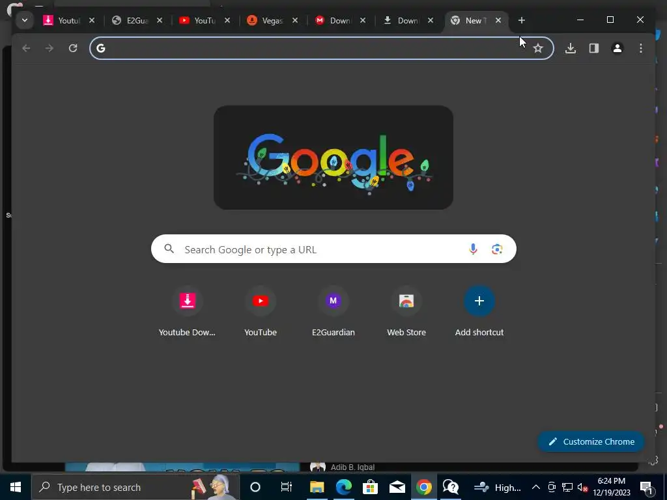Open Cortana circle icon on taskbar
This screenshot has width=667, height=500.
[255, 487]
